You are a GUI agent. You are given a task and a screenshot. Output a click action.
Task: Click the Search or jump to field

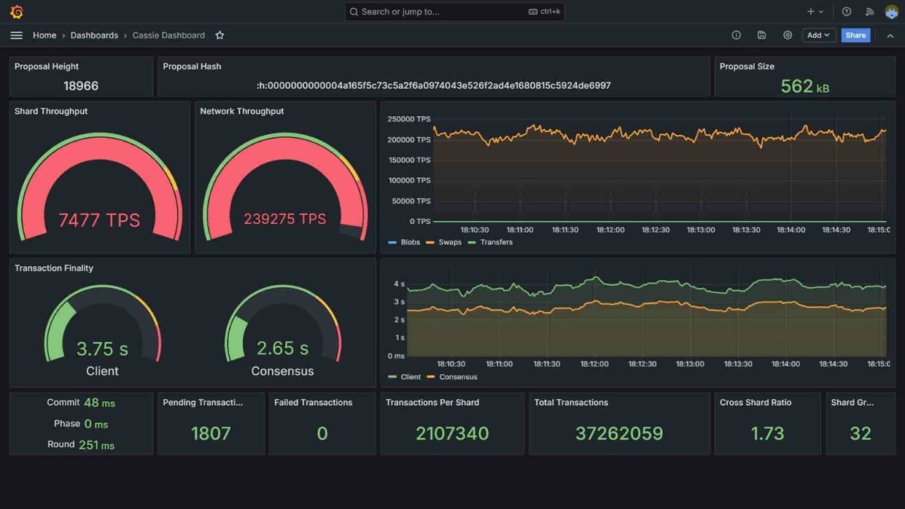point(454,12)
